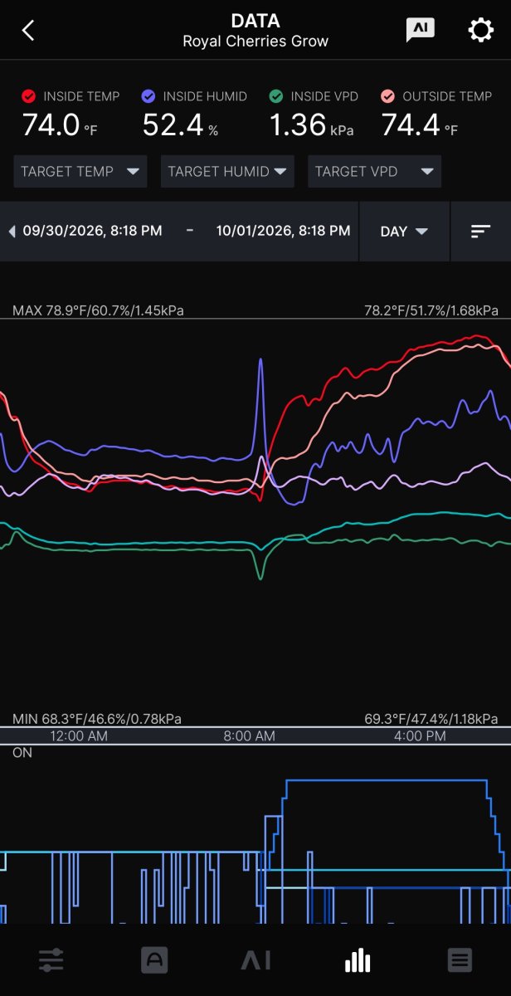
Task: Open the automation A tab in bottom bar
Action: click(x=154, y=960)
